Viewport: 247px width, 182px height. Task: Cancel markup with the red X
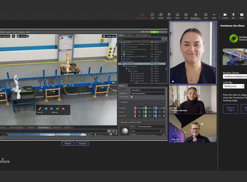click(63, 109)
